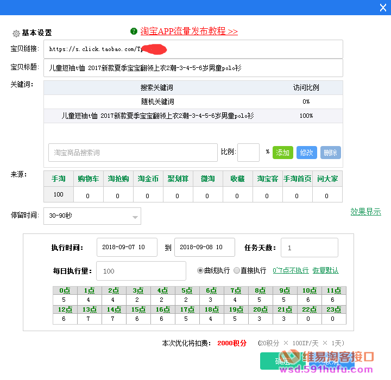Viewport: 391px width, 380px height.
Task: Select the 随机关键词 row
Action: (x=193, y=102)
